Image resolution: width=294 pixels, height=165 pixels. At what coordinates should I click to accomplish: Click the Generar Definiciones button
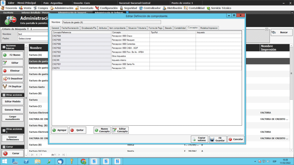tap(13, 138)
